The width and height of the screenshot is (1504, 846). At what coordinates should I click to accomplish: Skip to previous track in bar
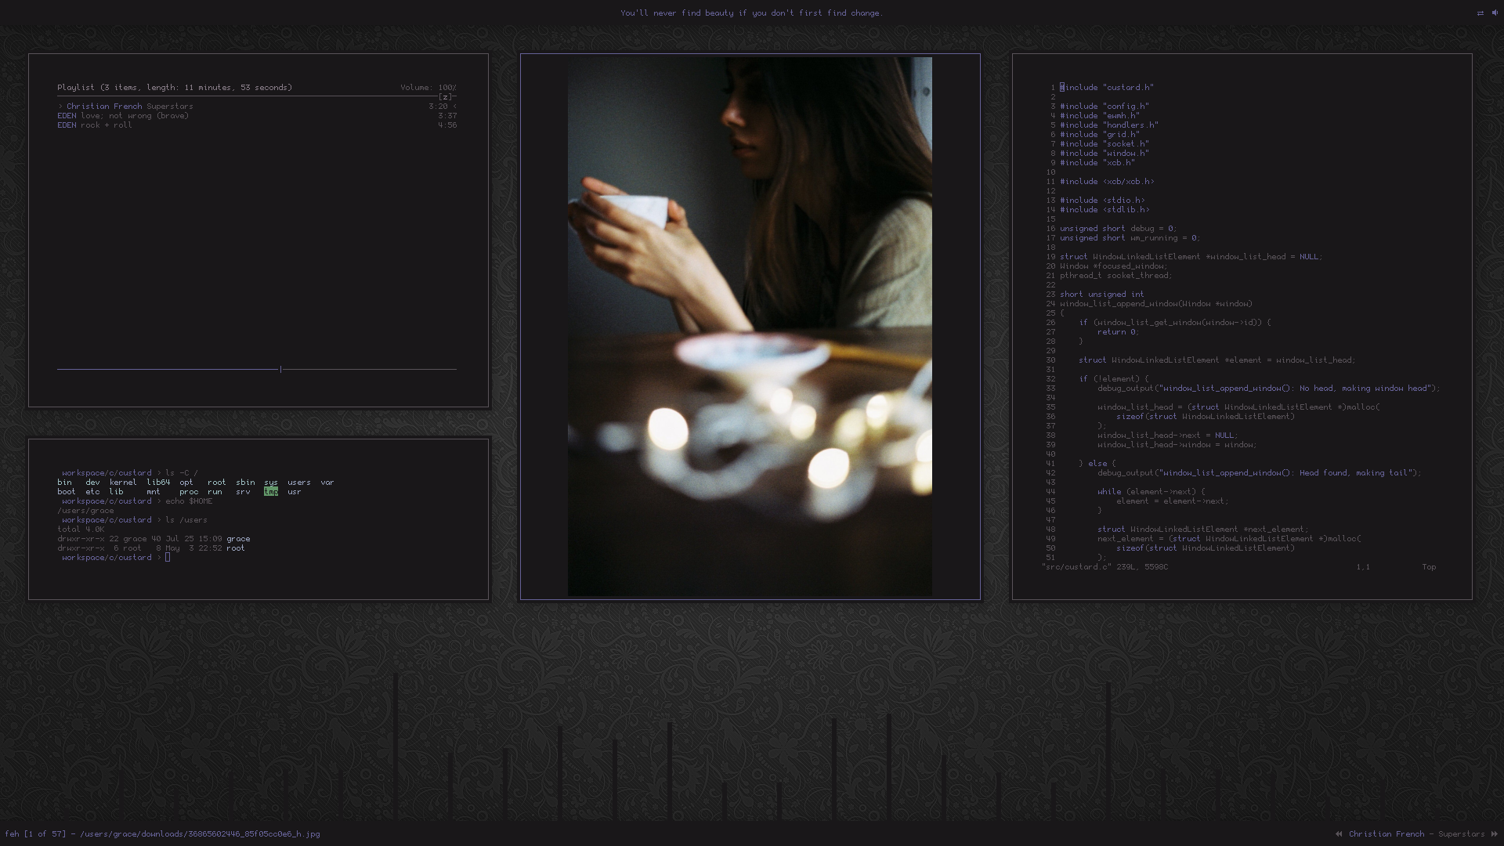pyautogui.click(x=1339, y=834)
